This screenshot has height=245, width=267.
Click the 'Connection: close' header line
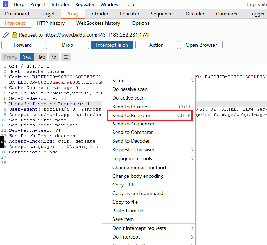pyautogui.click(x=33, y=152)
